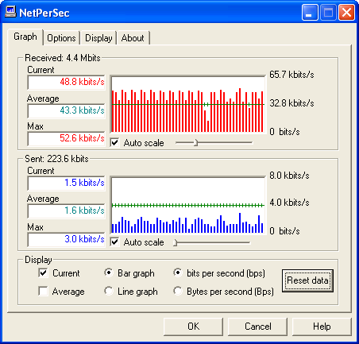359x344 pixels.
Task: Enable the Average display checkbox
Action: (43, 292)
